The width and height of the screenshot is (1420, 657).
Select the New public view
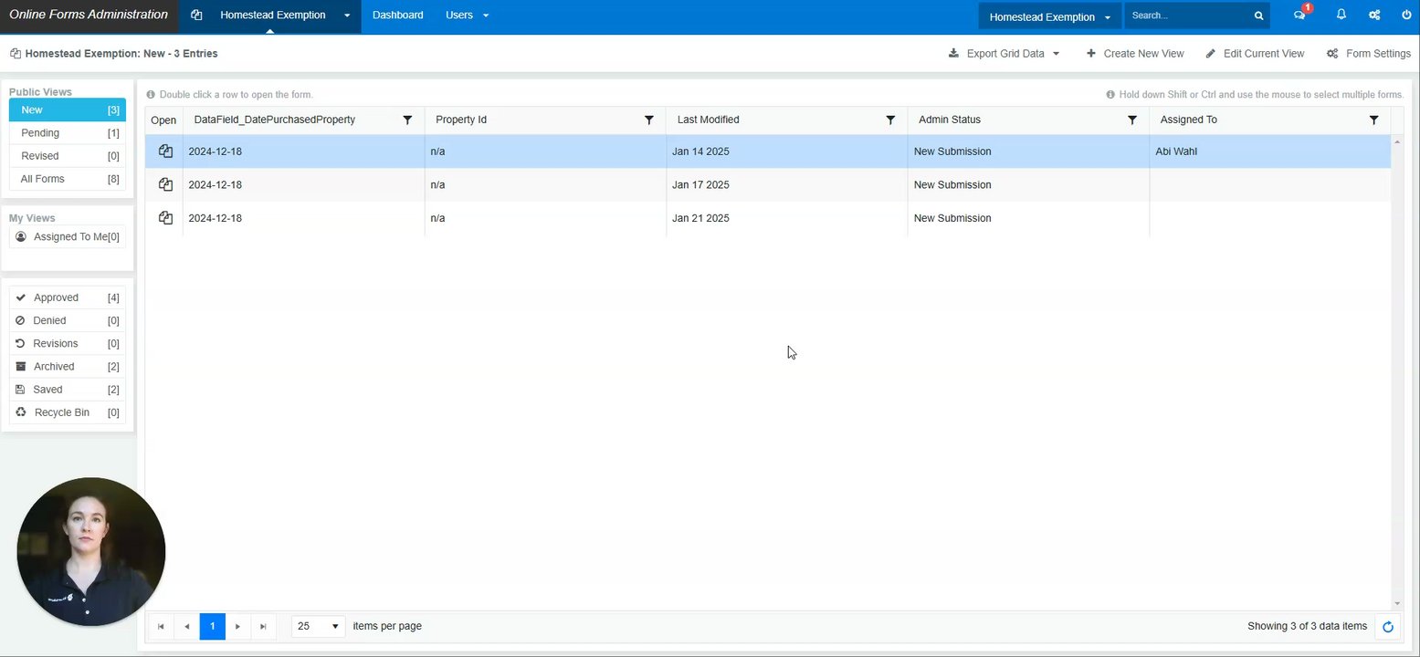tap(68, 110)
